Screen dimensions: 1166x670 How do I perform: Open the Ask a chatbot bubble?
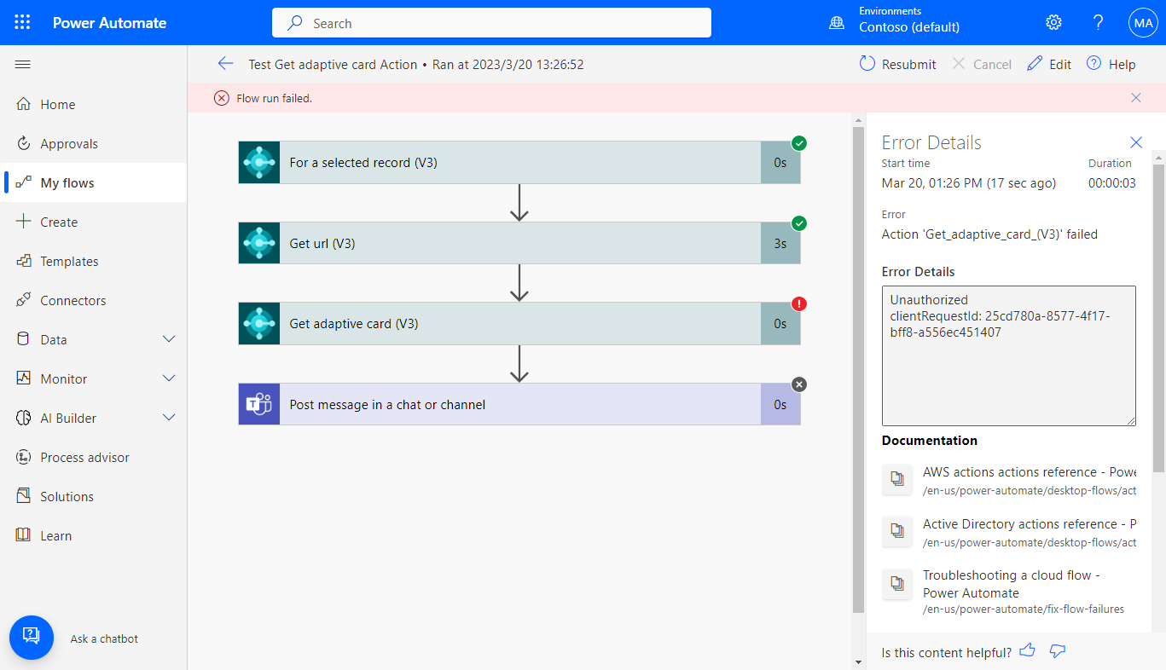(x=32, y=638)
